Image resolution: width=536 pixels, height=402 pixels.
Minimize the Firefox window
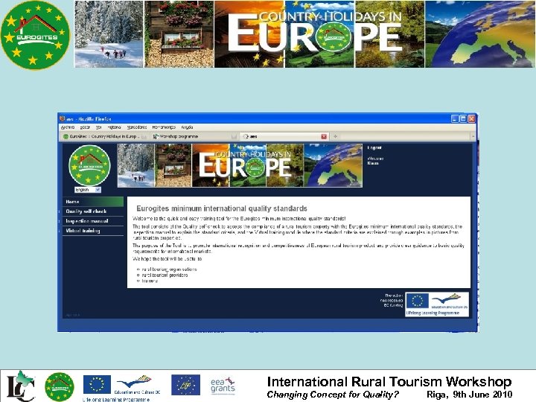point(455,118)
